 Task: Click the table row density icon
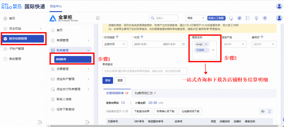coord(269,111)
